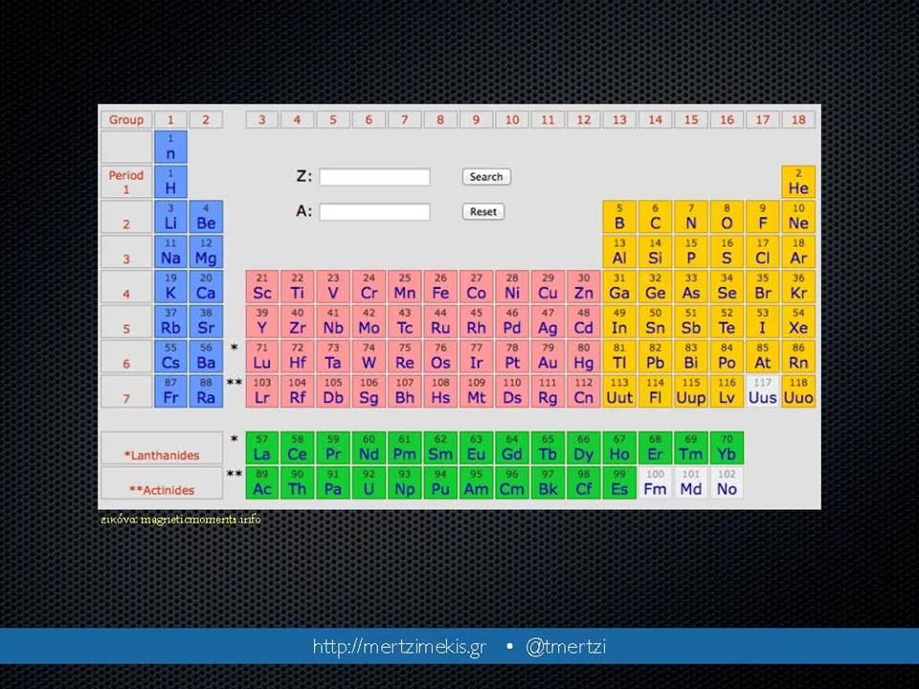This screenshot has width=919, height=689.
Task: Click the Search button
Action: [x=486, y=177]
